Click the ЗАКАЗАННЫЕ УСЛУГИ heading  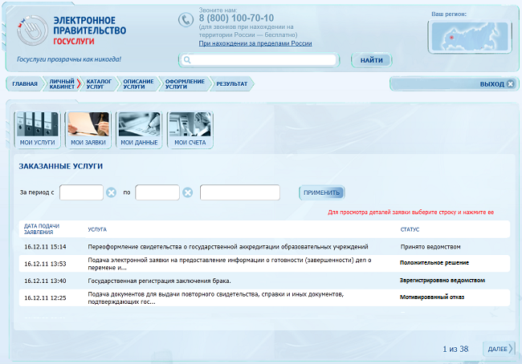click(x=60, y=166)
